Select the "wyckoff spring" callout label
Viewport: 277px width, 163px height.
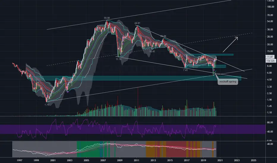click(x=228, y=81)
